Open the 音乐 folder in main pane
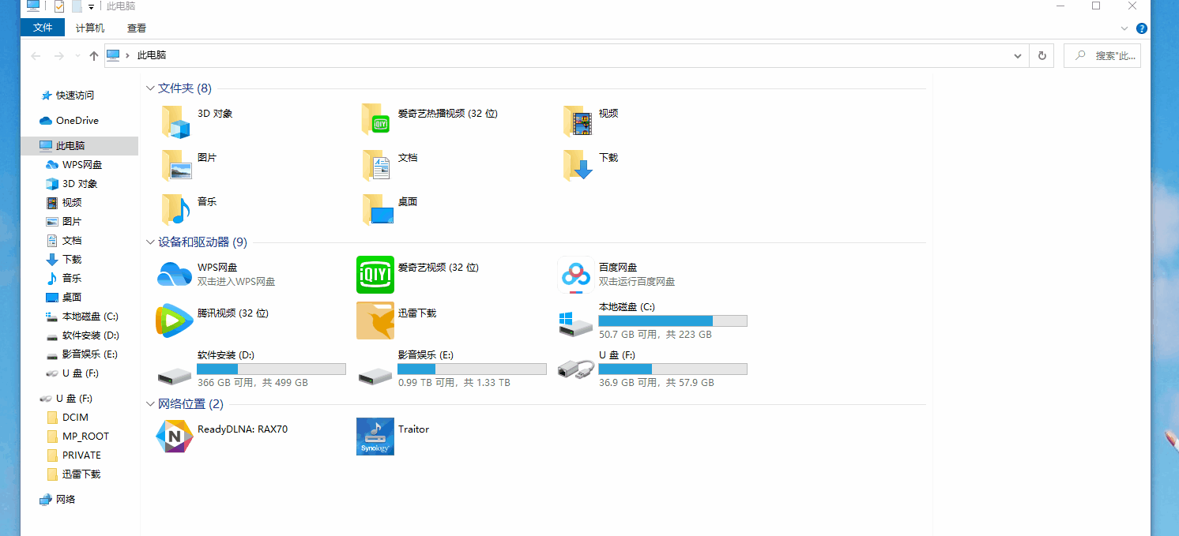This screenshot has width=1179, height=536. pyautogui.click(x=176, y=209)
